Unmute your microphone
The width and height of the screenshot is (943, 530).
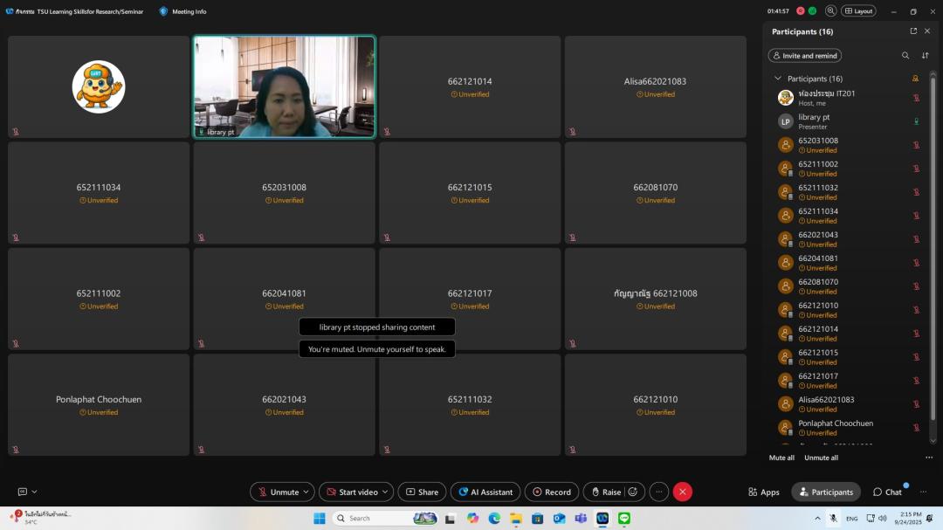point(277,492)
